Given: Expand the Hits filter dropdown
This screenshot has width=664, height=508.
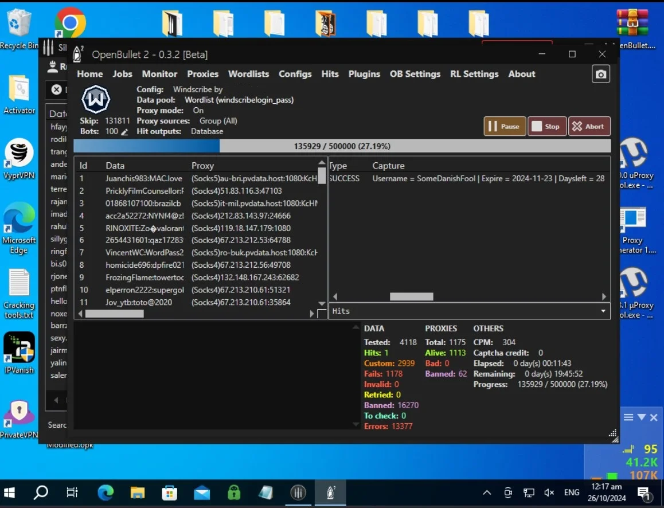Looking at the screenshot, I should 603,311.
